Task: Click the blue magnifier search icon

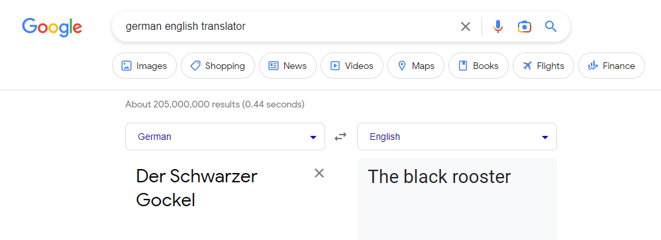Action: 551,27
